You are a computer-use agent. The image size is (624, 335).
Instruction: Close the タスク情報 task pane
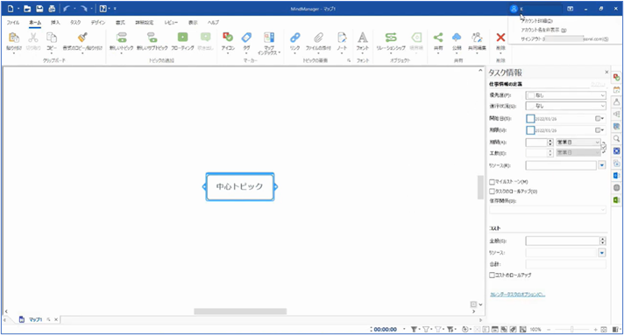pyautogui.click(x=606, y=72)
